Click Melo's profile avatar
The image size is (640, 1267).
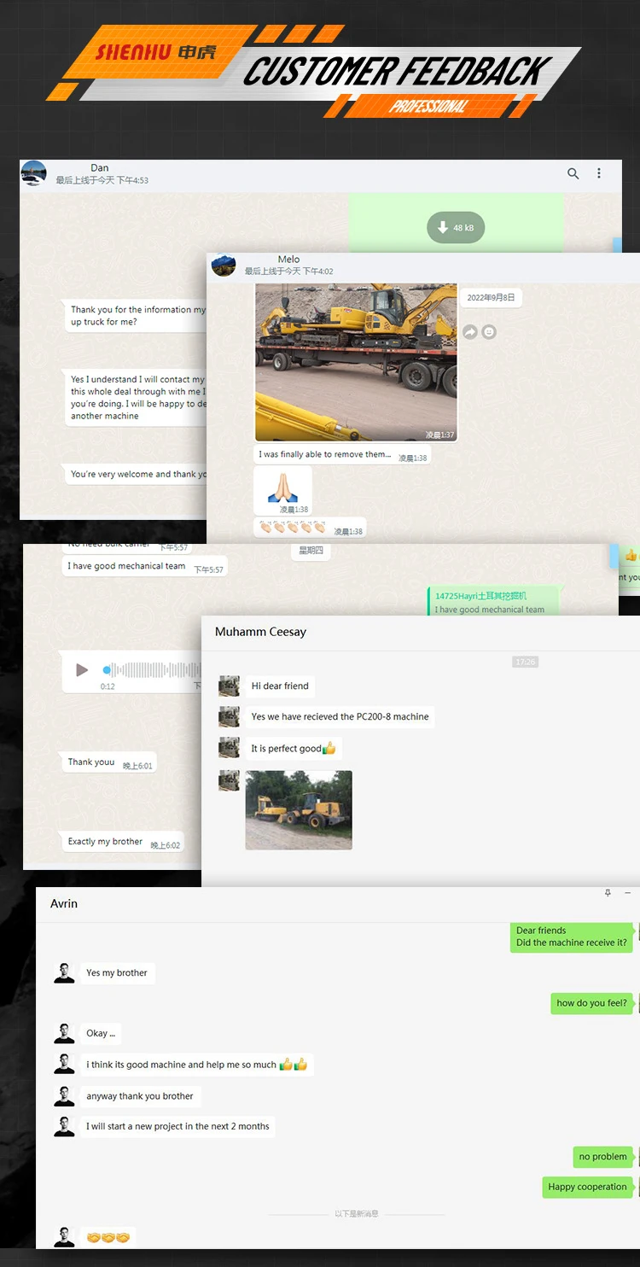pyautogui.click(x=224, y=265)
